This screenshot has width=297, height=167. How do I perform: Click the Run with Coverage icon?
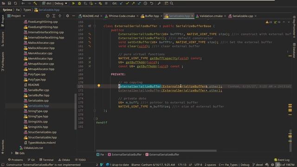point(85,3)
